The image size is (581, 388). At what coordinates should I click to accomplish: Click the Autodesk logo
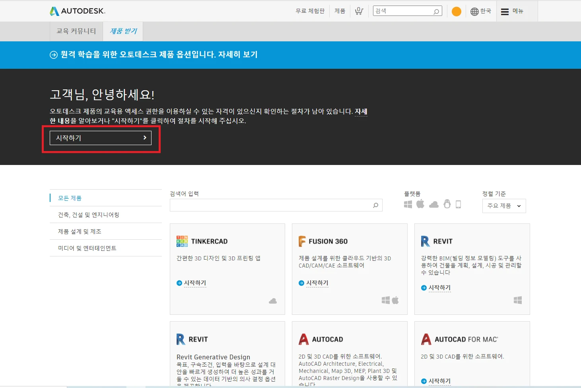[x=78, y=11]
